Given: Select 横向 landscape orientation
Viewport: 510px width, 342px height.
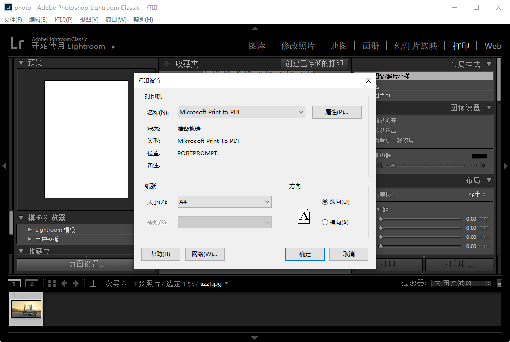Looking at the screenshot, I should (325, 223).
